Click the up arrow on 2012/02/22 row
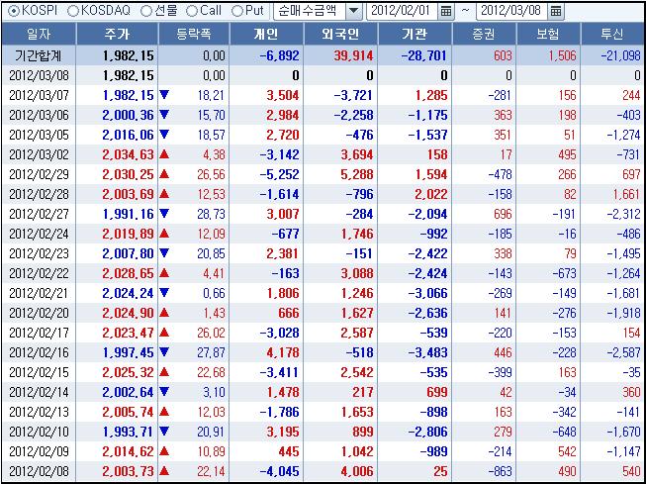The image size is (646, 484). (x=164, y=273)
